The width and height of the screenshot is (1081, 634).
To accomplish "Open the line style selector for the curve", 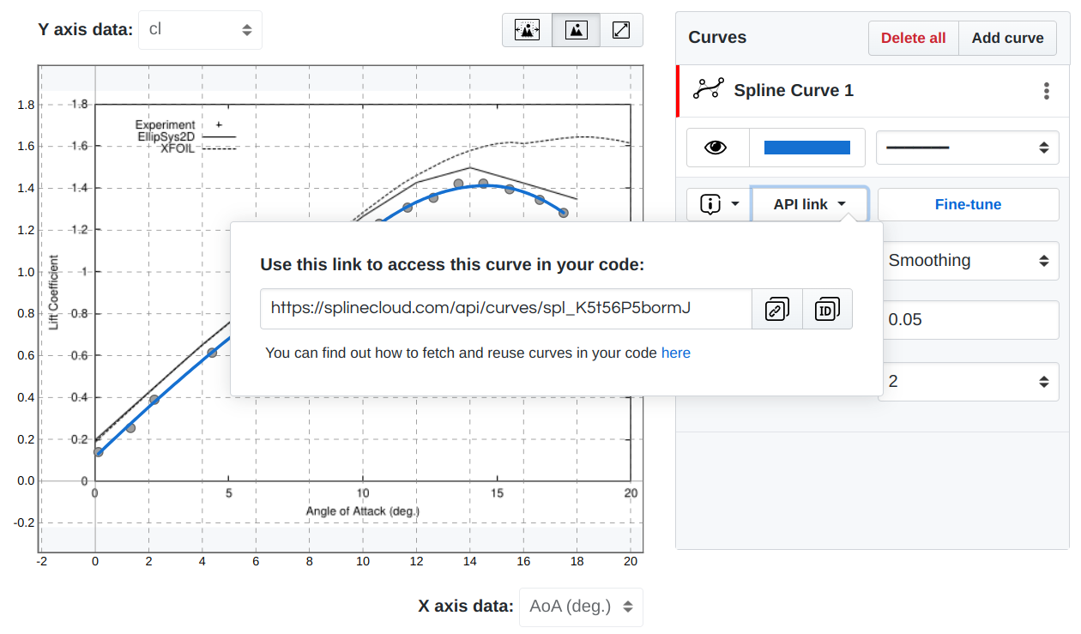I will coord(968,147).
